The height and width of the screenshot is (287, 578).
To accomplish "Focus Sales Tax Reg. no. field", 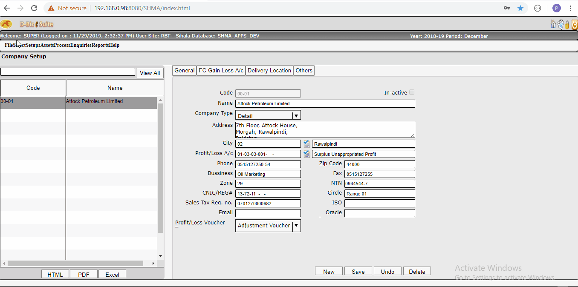I will [x=268, y=203].
